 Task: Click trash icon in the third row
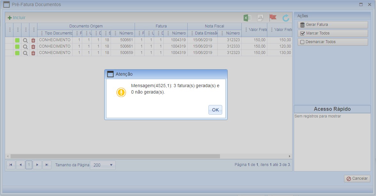tap(33, 53)
